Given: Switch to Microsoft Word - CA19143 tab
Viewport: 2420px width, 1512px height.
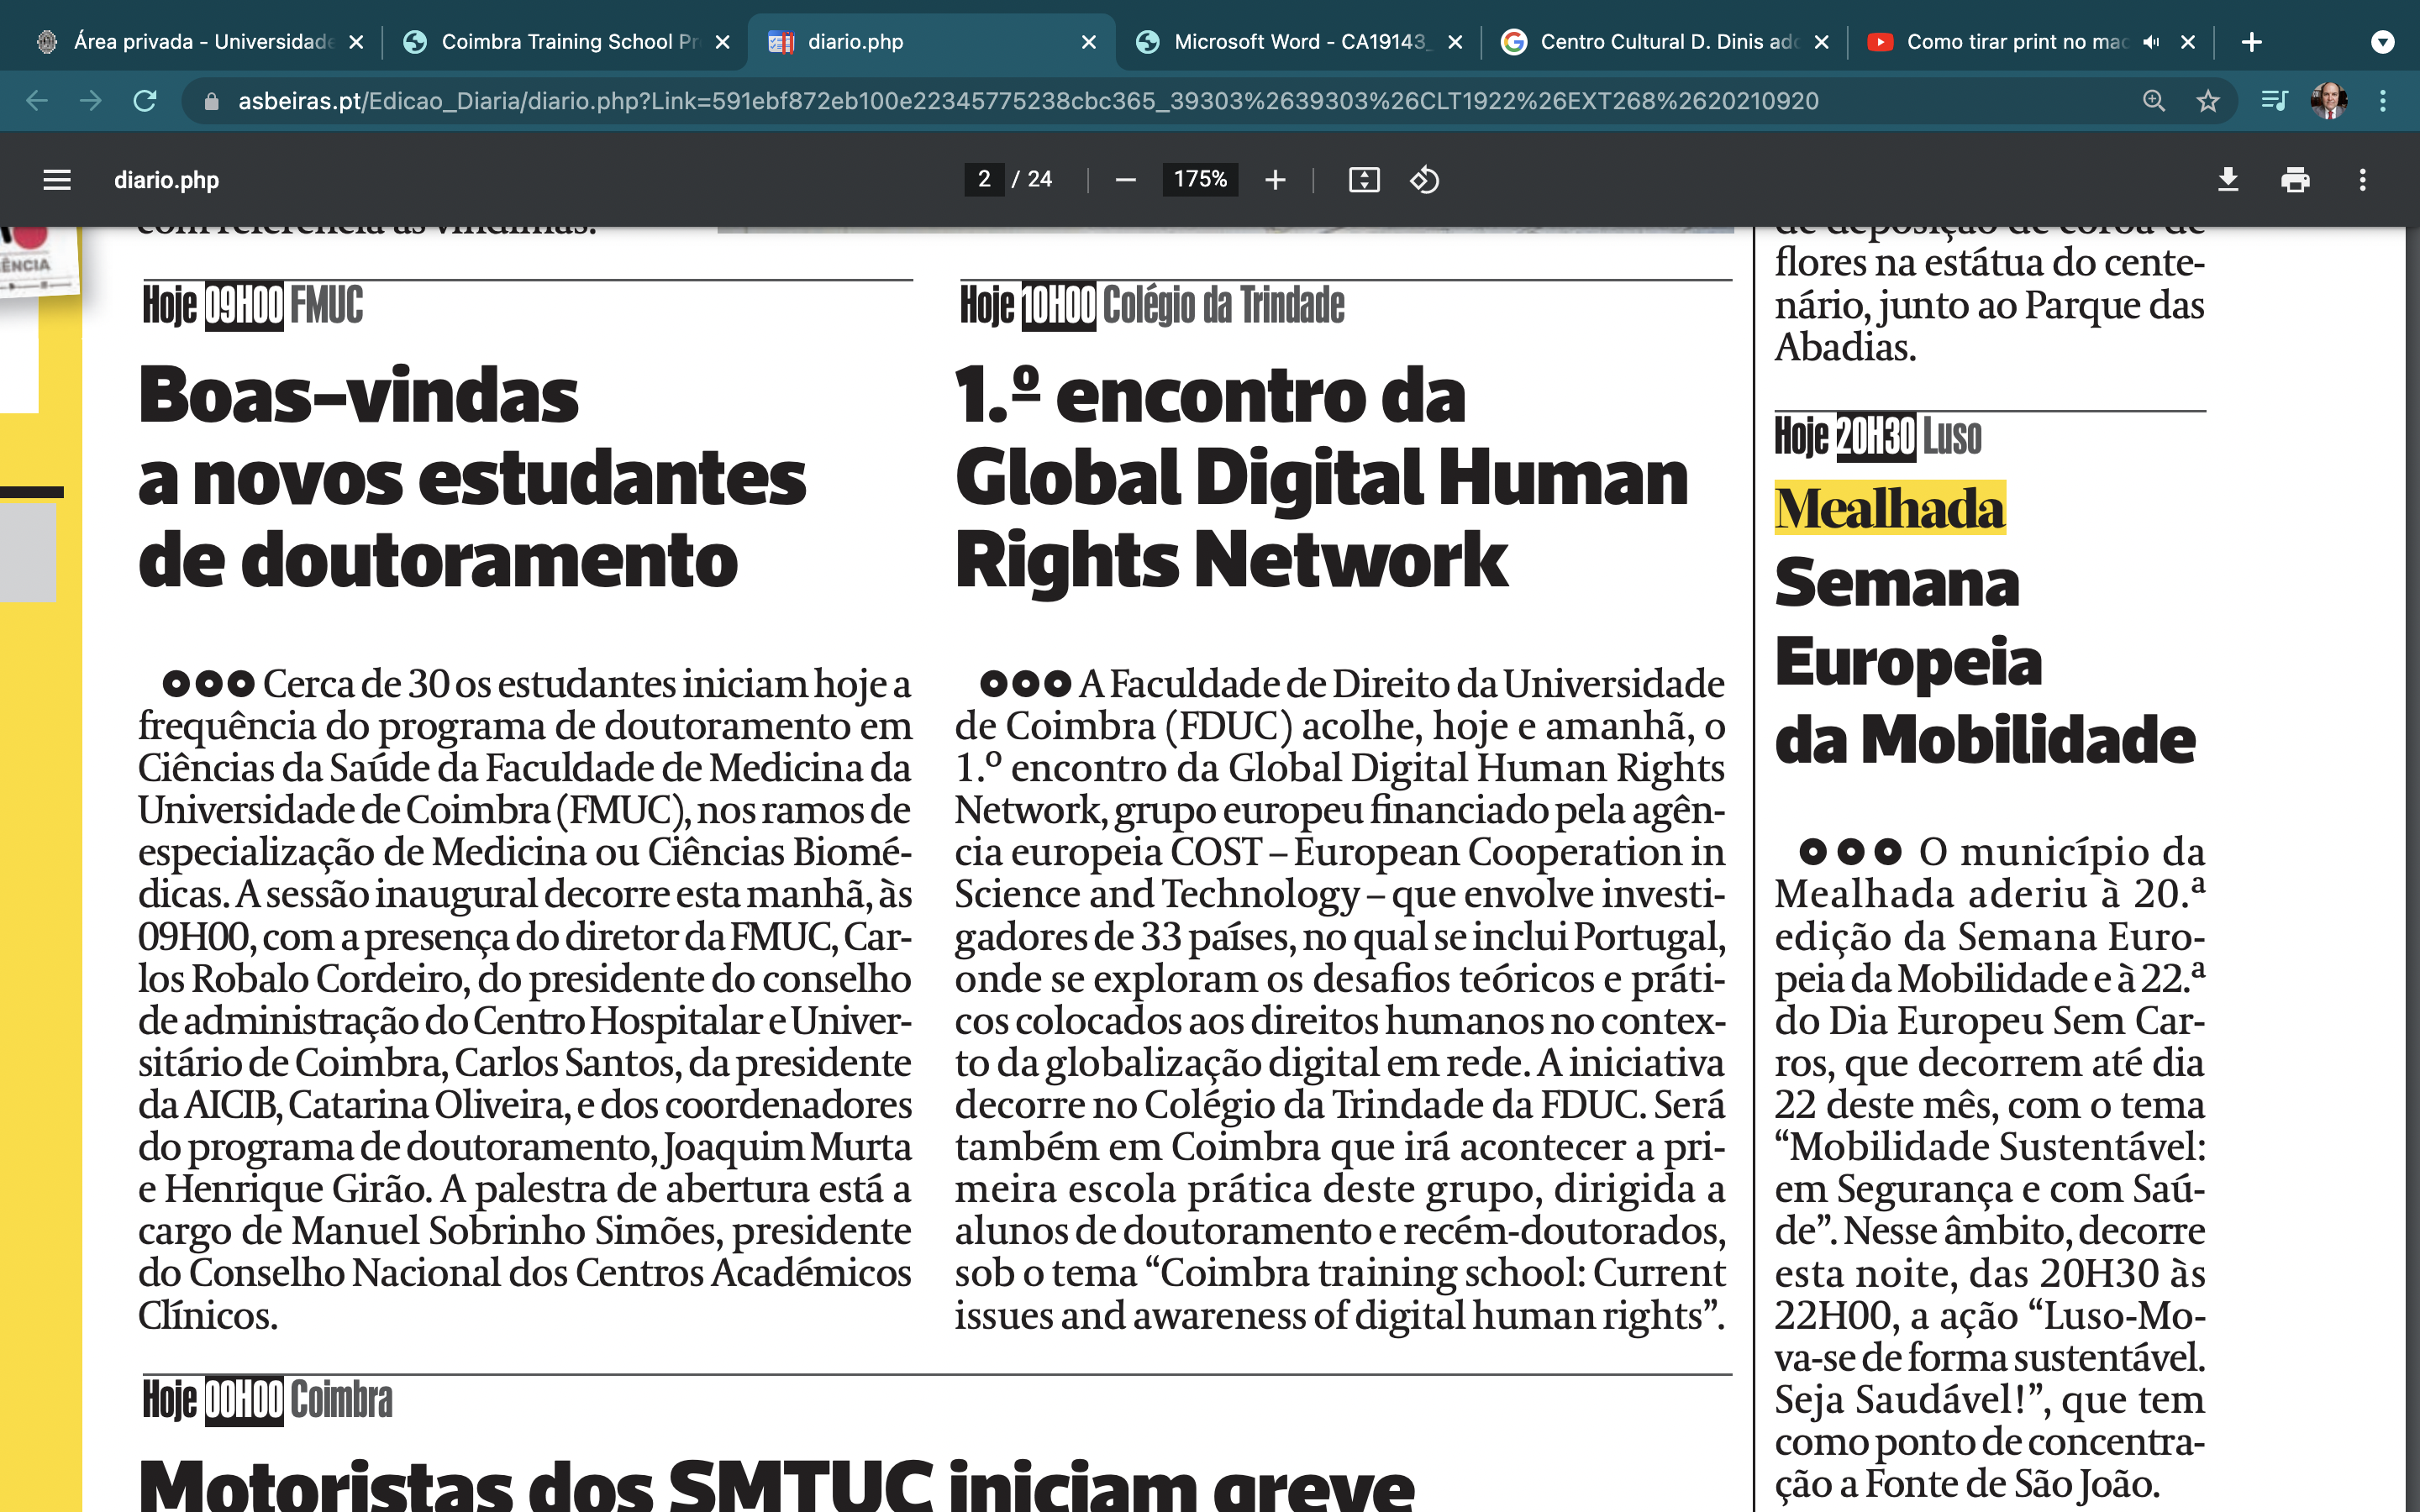Looking at the screenshot, I should (1298, 42).
